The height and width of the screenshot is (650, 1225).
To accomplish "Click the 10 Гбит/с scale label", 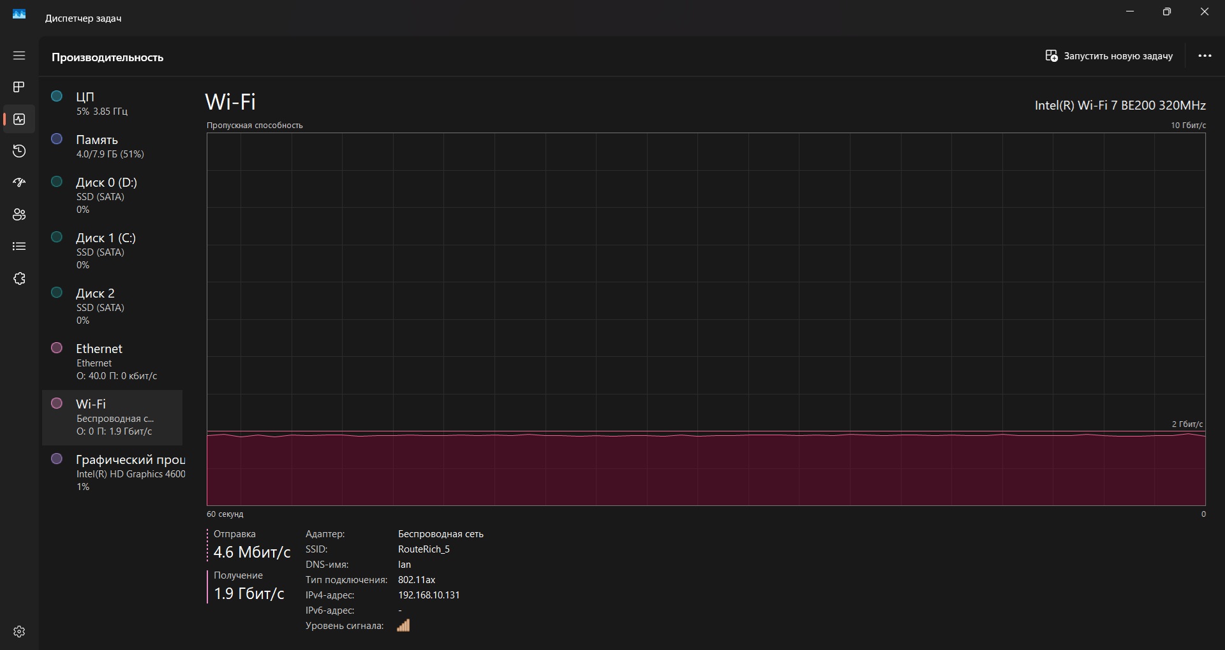I will pos(1188,126).
